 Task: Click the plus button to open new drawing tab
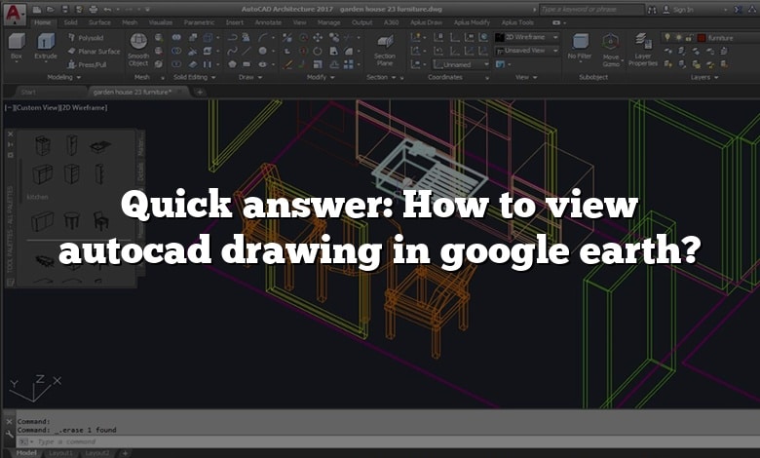click(200, 92)
